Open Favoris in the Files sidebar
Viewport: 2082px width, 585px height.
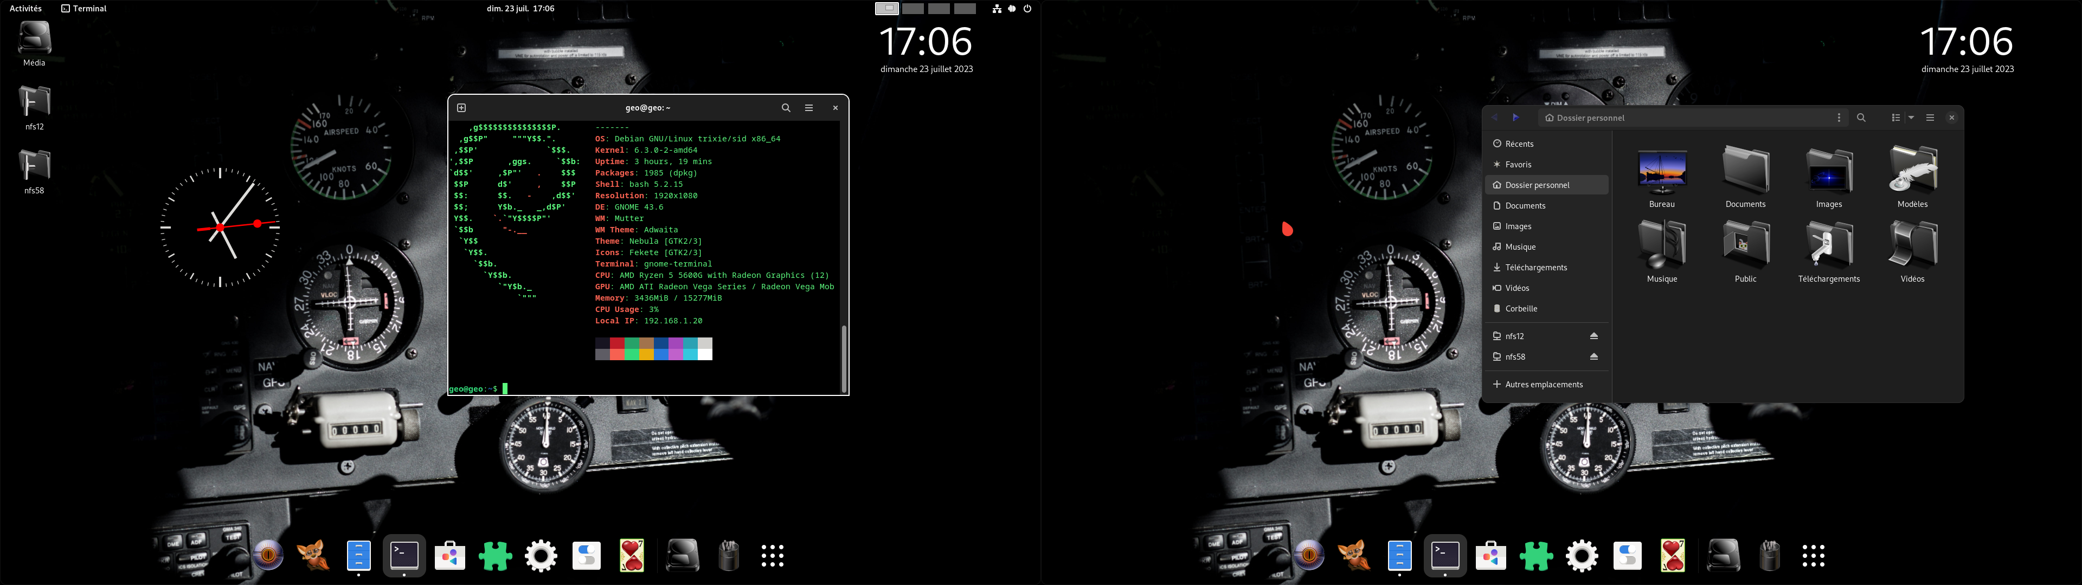1547,165
